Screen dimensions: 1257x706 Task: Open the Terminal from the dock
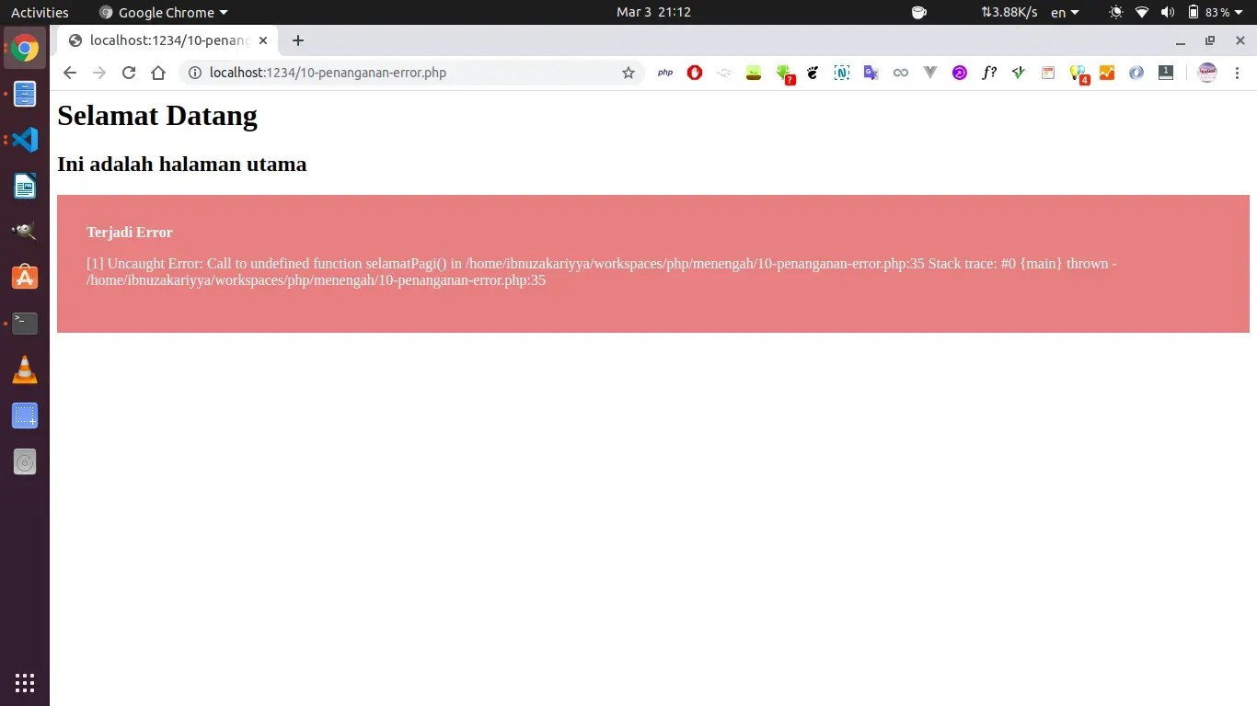tap(24, 323)
